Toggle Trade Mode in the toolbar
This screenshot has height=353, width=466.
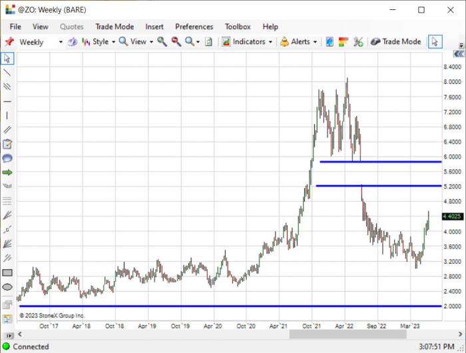396,42
